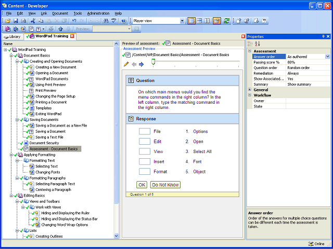The height and width of the screenshot is (249, 333).
Task: Close the WordPad Training tab
Action: [72, 36]
